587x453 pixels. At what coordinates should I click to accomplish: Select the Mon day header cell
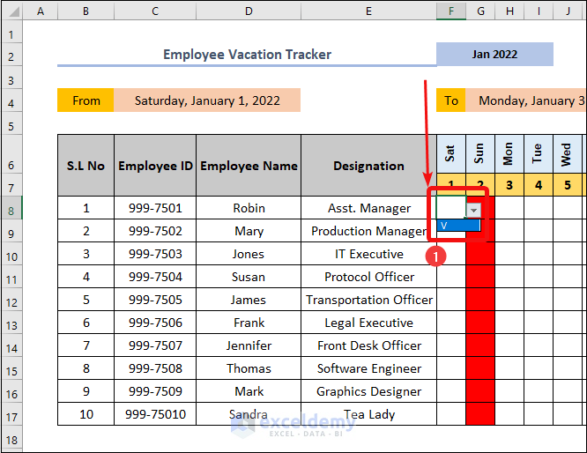(509, 154)
